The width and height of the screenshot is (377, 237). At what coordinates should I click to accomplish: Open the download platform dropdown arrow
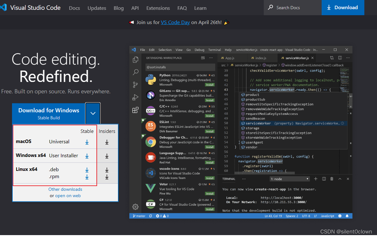[93, 113]
